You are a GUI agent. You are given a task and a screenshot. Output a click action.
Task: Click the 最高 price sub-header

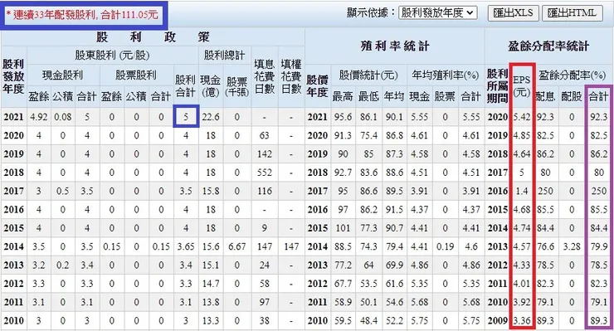tap(342, 96)
